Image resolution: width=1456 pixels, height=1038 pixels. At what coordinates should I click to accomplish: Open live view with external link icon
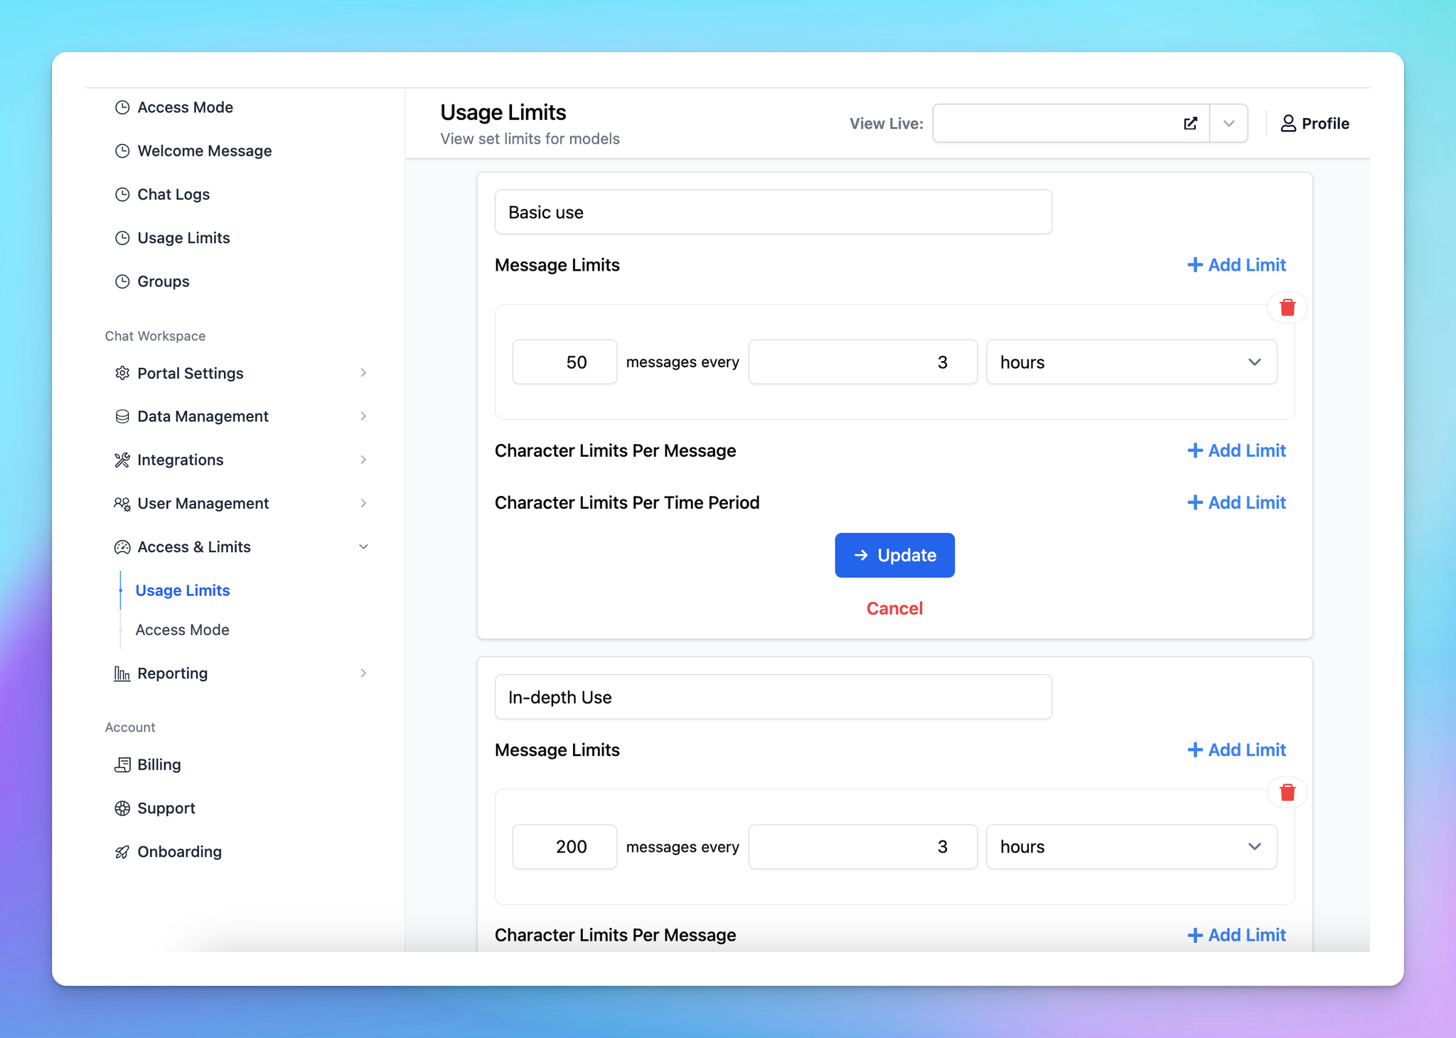tap(1191, 124)
